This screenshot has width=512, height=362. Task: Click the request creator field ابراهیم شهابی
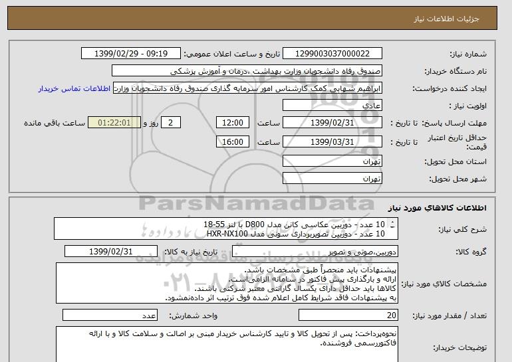tap(247, 88)
